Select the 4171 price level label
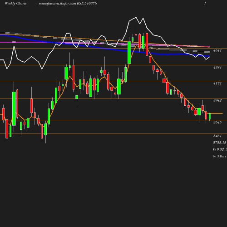227x227 pixels. (217, 83)
